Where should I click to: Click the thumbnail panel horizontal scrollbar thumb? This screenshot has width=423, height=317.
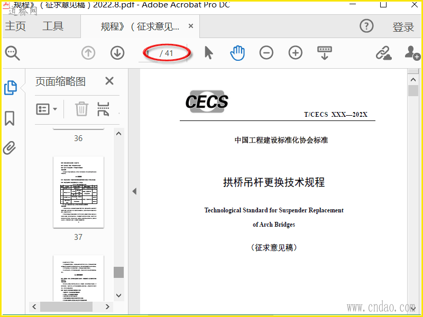[67, 306]
